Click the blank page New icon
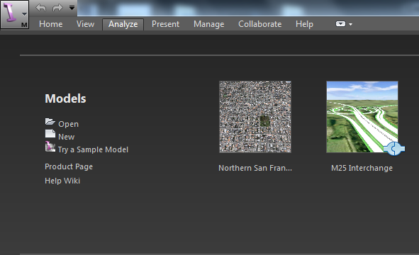419x255 pixels. pos(50,133)
